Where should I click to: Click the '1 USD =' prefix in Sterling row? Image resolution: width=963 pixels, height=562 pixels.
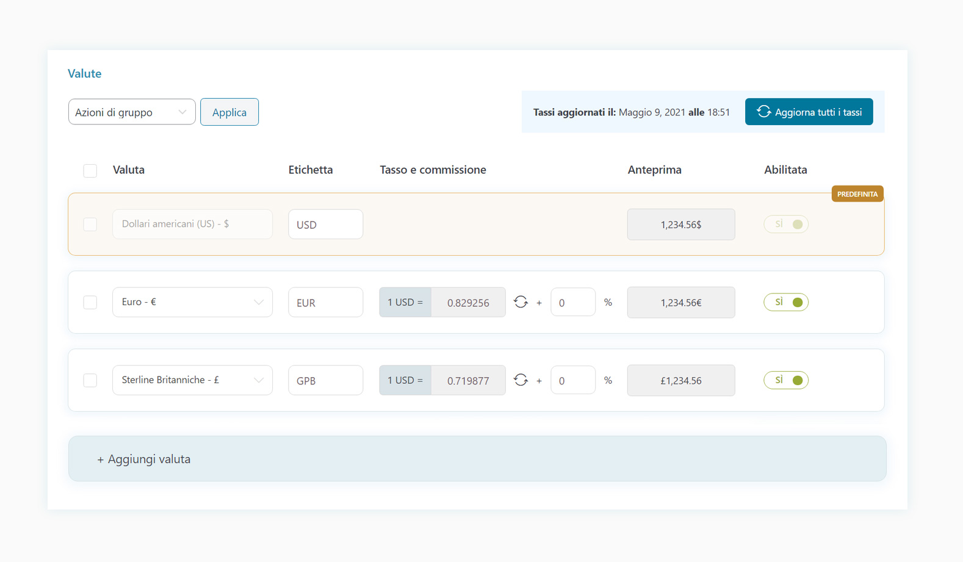pyautogui.click(x=405, y=380)
